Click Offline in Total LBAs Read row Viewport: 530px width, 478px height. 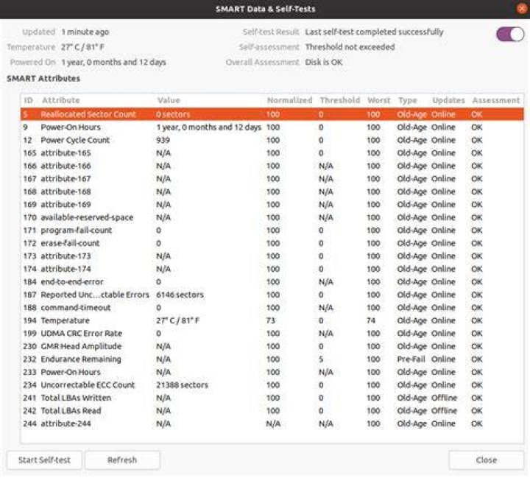pos(444,411)
